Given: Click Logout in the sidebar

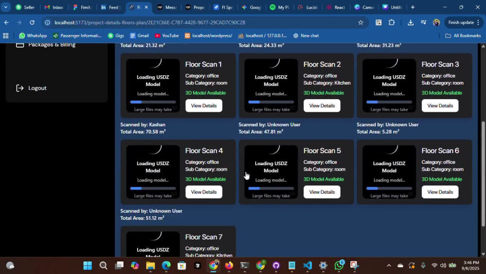Looking at the screenshot, I should pyautogui.click(x=37, y=88).
